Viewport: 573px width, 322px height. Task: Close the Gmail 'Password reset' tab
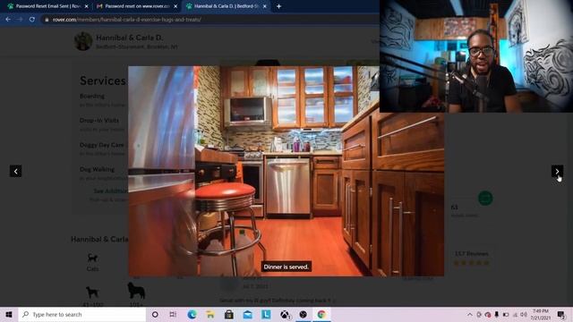(x=175, y=6)
